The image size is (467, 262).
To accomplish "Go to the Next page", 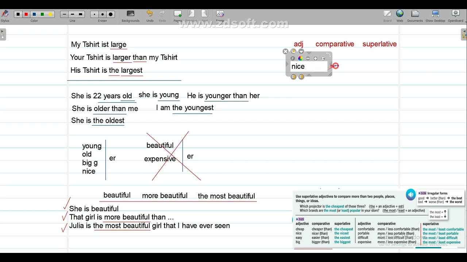I will (x=204, y=16).
